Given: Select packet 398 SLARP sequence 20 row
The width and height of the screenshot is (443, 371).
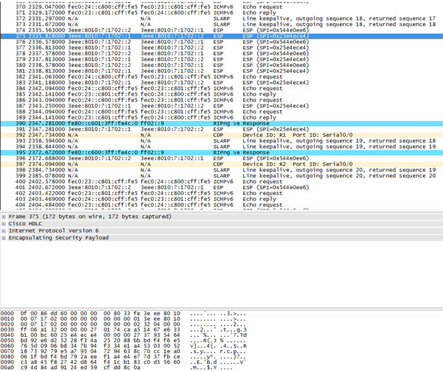Looking at the screenshot, I should click(221, 170).
